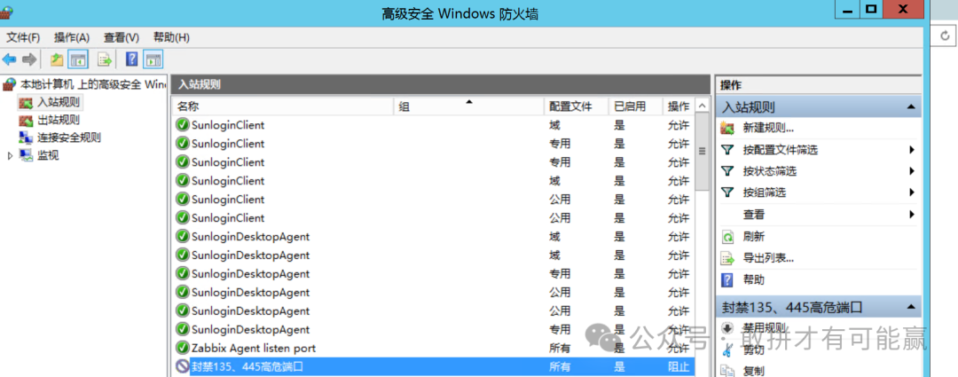Click 导出列表... in the actions pane
The width and height of the screenshot is (958, 377).
tap(768, 258)
